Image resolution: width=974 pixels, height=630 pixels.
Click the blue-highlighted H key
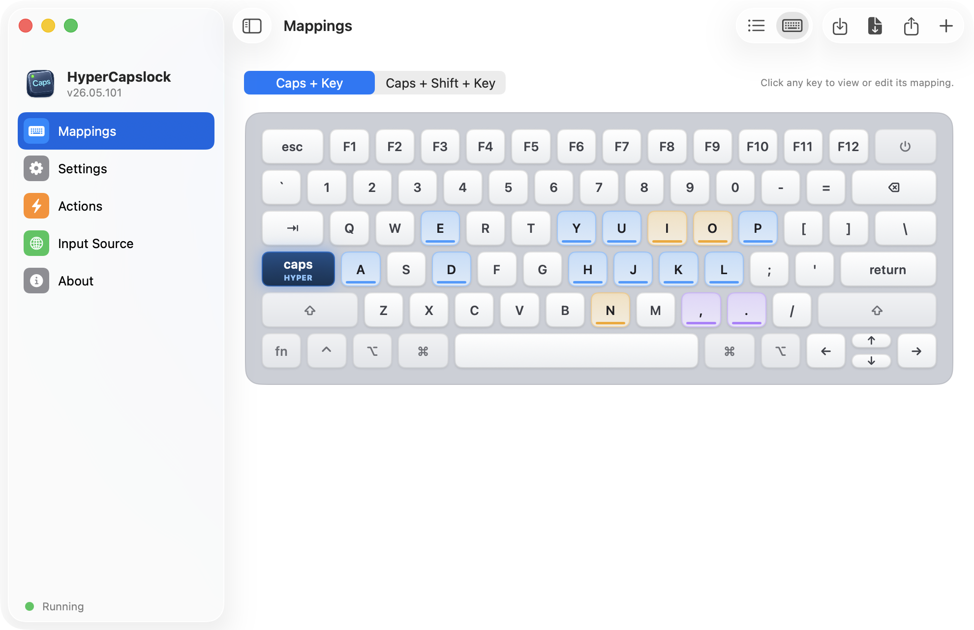pos(587,269)
